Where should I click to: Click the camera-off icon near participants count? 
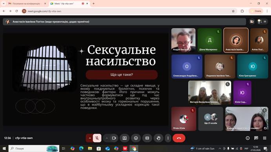(x=252, y=21)
